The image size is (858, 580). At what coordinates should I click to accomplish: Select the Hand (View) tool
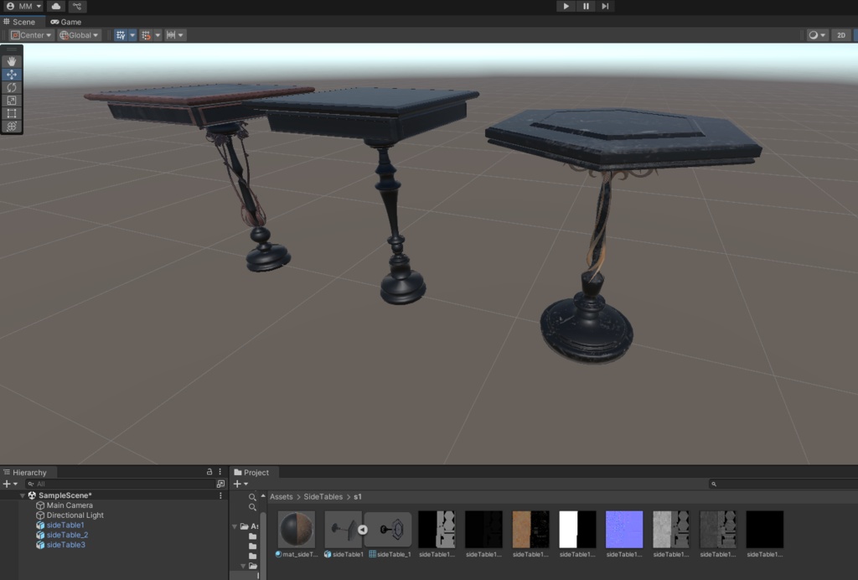[12, 61]
